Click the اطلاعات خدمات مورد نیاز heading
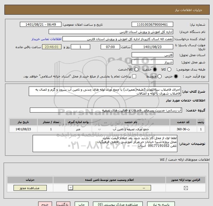Viewport: 213px width, 206px height. 185,100
